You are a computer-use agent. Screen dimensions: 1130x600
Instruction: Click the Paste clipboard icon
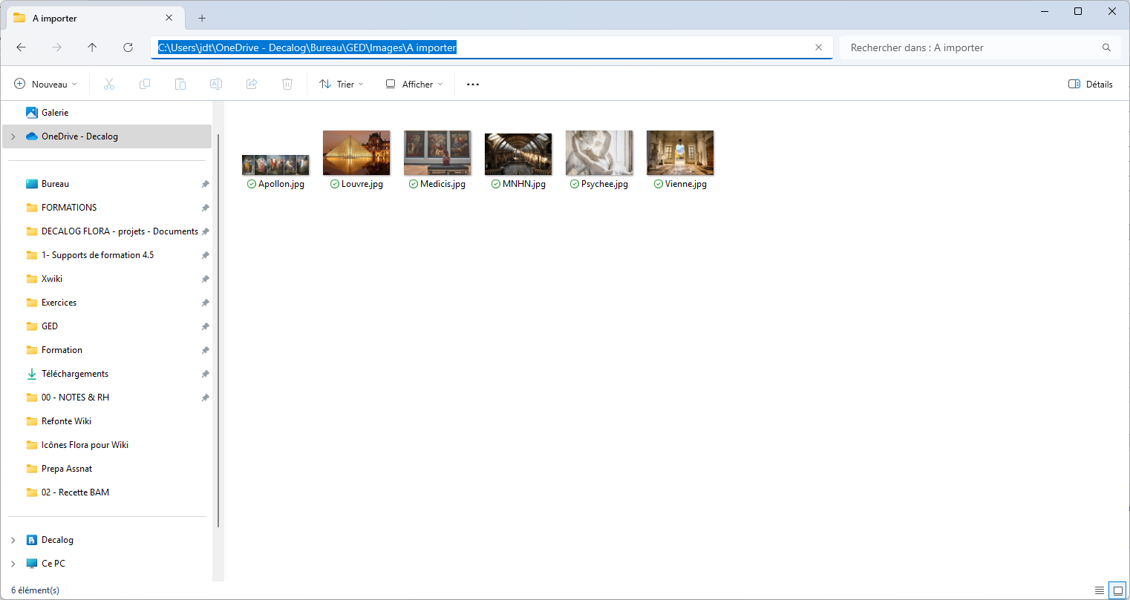(180, 84)
